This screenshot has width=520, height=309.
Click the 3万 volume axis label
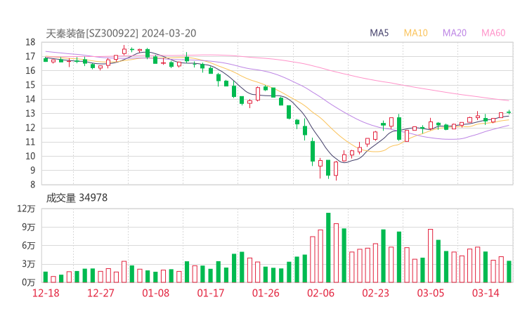coord(28,264)
